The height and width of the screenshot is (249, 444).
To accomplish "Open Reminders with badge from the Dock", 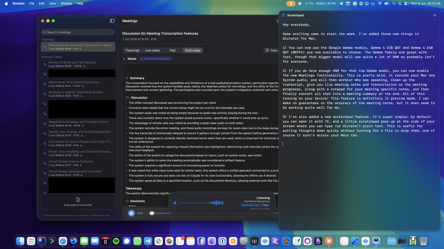I will pyautogui.click(x=180, y=241).
